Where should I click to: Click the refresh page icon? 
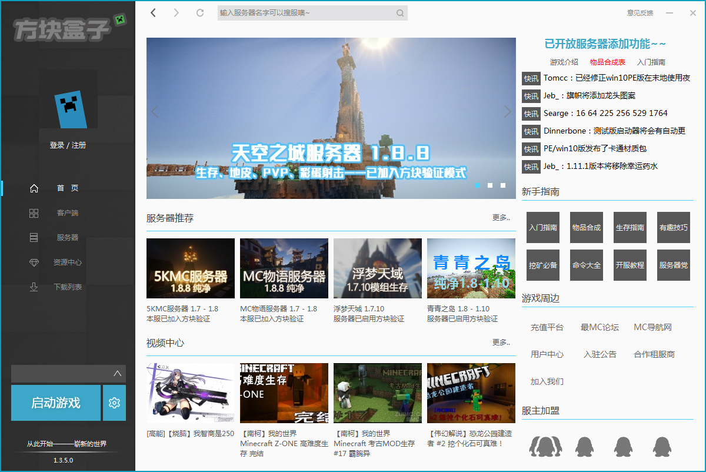tap(200, 13)
